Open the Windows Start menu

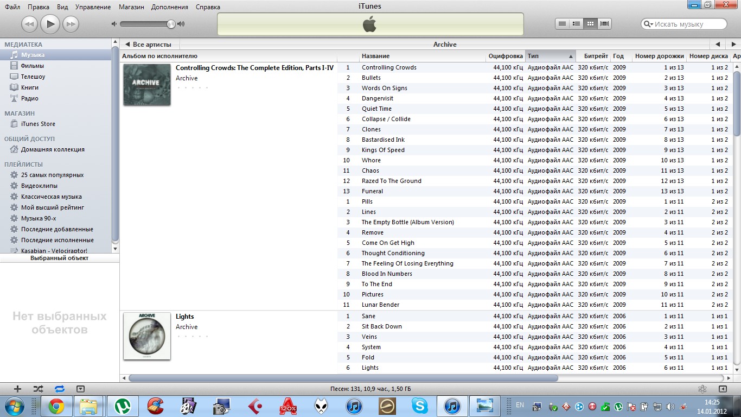pos(14,406)
